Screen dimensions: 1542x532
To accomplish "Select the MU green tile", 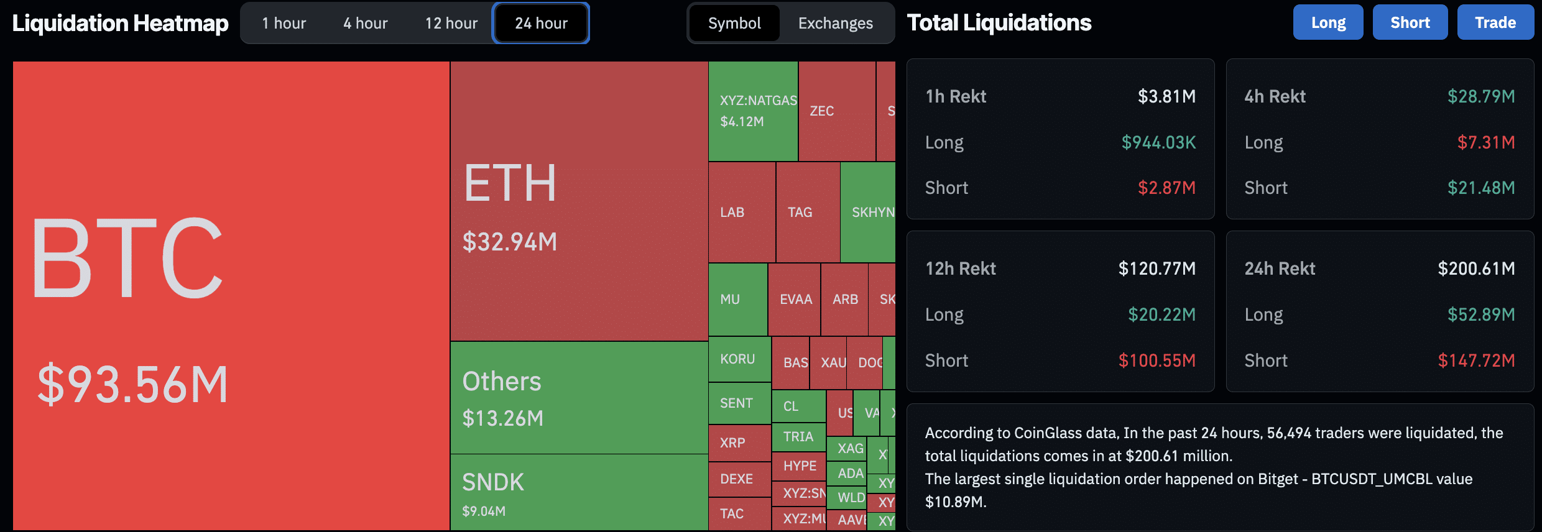I will 738,300.
